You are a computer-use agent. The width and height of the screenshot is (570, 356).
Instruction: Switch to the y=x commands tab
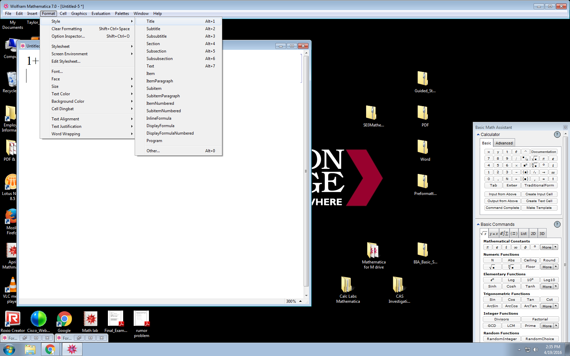coord(494,234)
